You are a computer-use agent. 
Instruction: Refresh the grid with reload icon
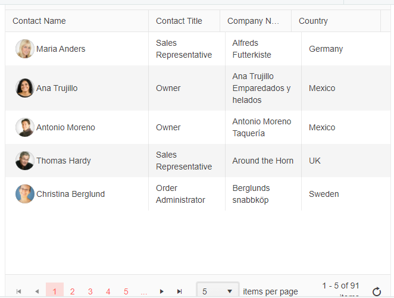coord(376,291)
